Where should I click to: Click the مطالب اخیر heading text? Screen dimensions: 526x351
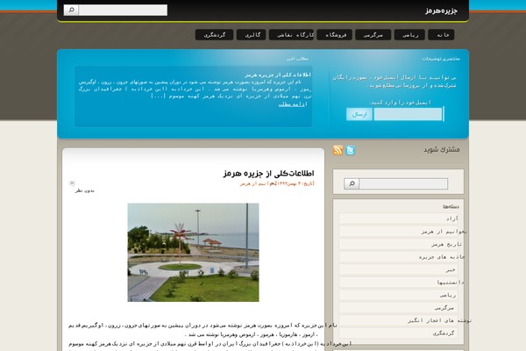[297, 59]
